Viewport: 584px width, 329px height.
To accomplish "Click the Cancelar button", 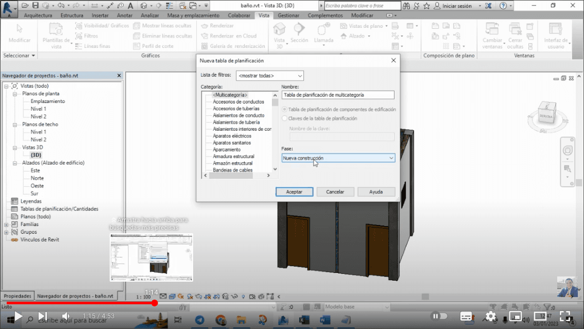I will click(335, 192).
